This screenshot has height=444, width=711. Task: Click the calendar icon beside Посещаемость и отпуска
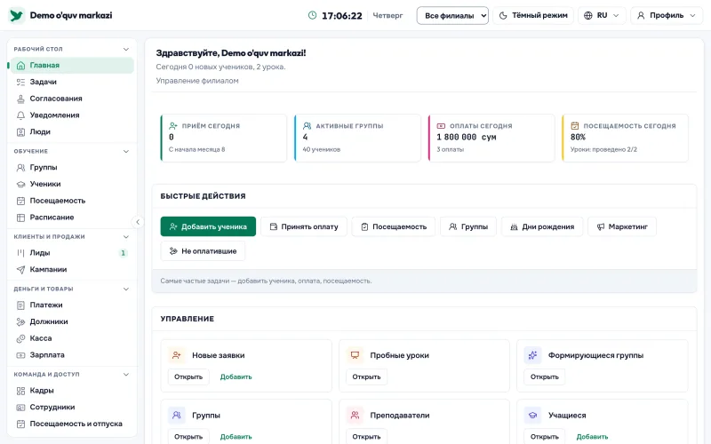[20, 424]
